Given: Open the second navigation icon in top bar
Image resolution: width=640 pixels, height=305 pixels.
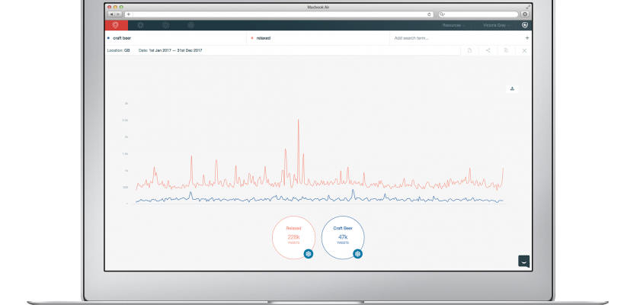Looking at the screenshot, I should (x=141, y=25).
